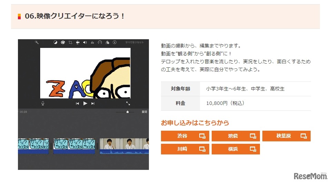Open the noise reduction equalizer icon
The height and width of the screenshot is (184, 332).
click(92, 42)
